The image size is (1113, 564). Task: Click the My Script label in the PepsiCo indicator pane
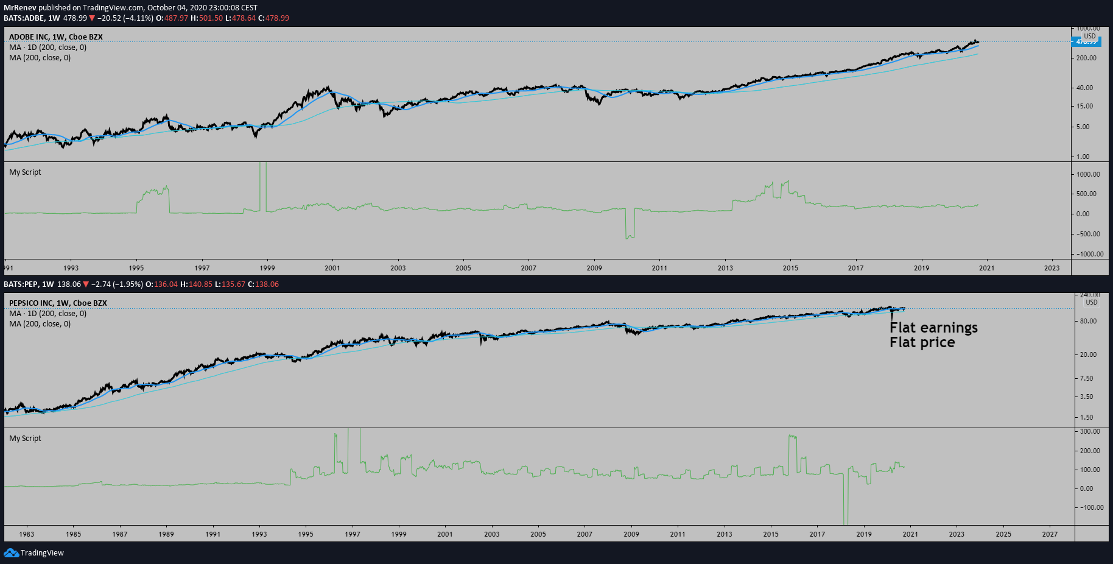(x=25, y=439)
